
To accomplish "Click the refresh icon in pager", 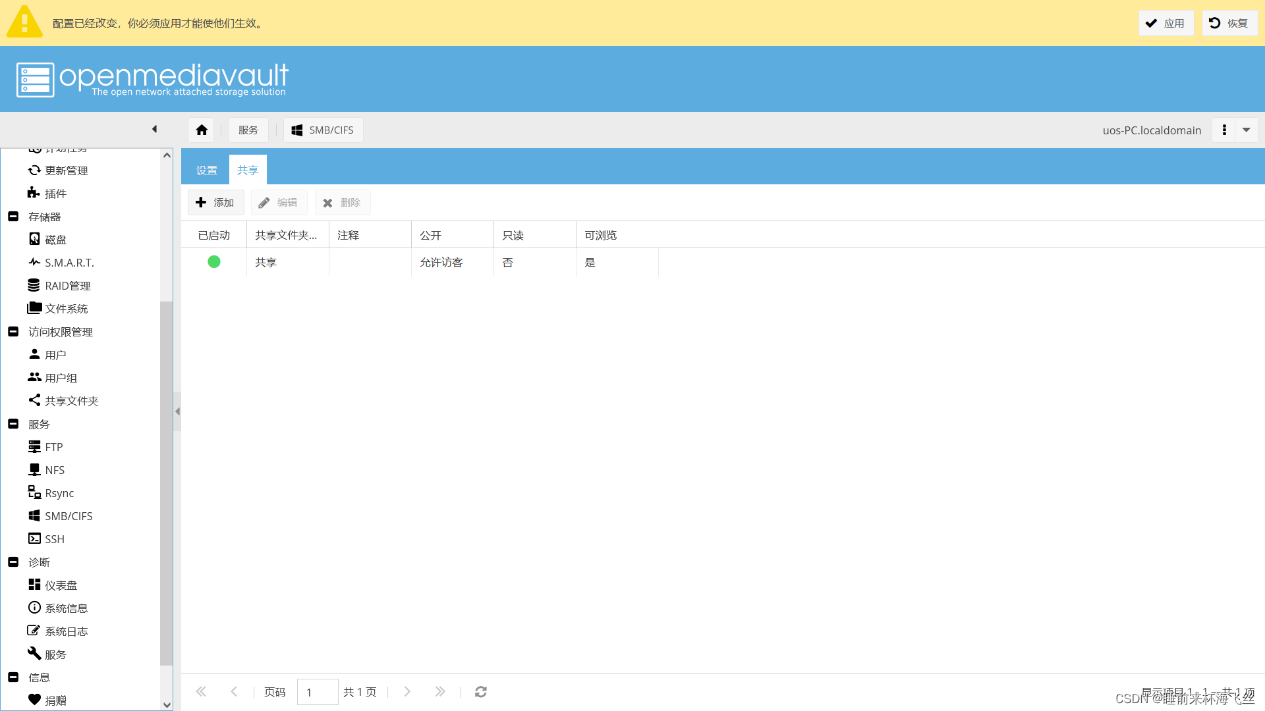I will click(x=481, y=692).
